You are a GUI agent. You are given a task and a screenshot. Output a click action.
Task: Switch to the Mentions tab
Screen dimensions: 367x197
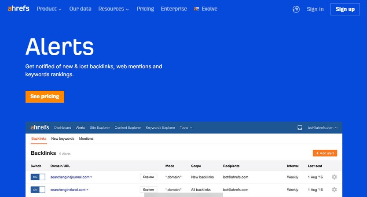[86, 138]
